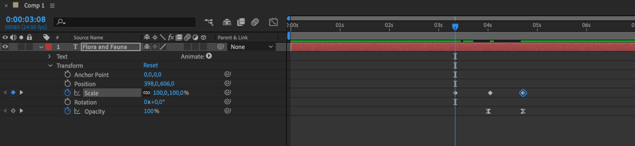Toggle Scale constrain proportions link icon
The image size is (635, 146).
pyautogui.click(x=146, y=93)
